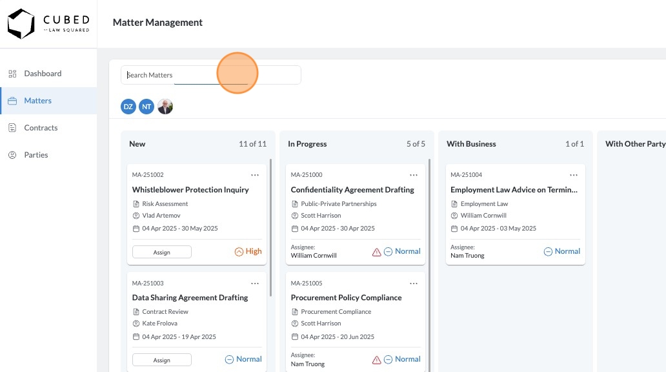Viewport: 666px width, 372px height.
Task: Click warning triangle on Confidentiality Agreement Drafting
Action: 377,252
